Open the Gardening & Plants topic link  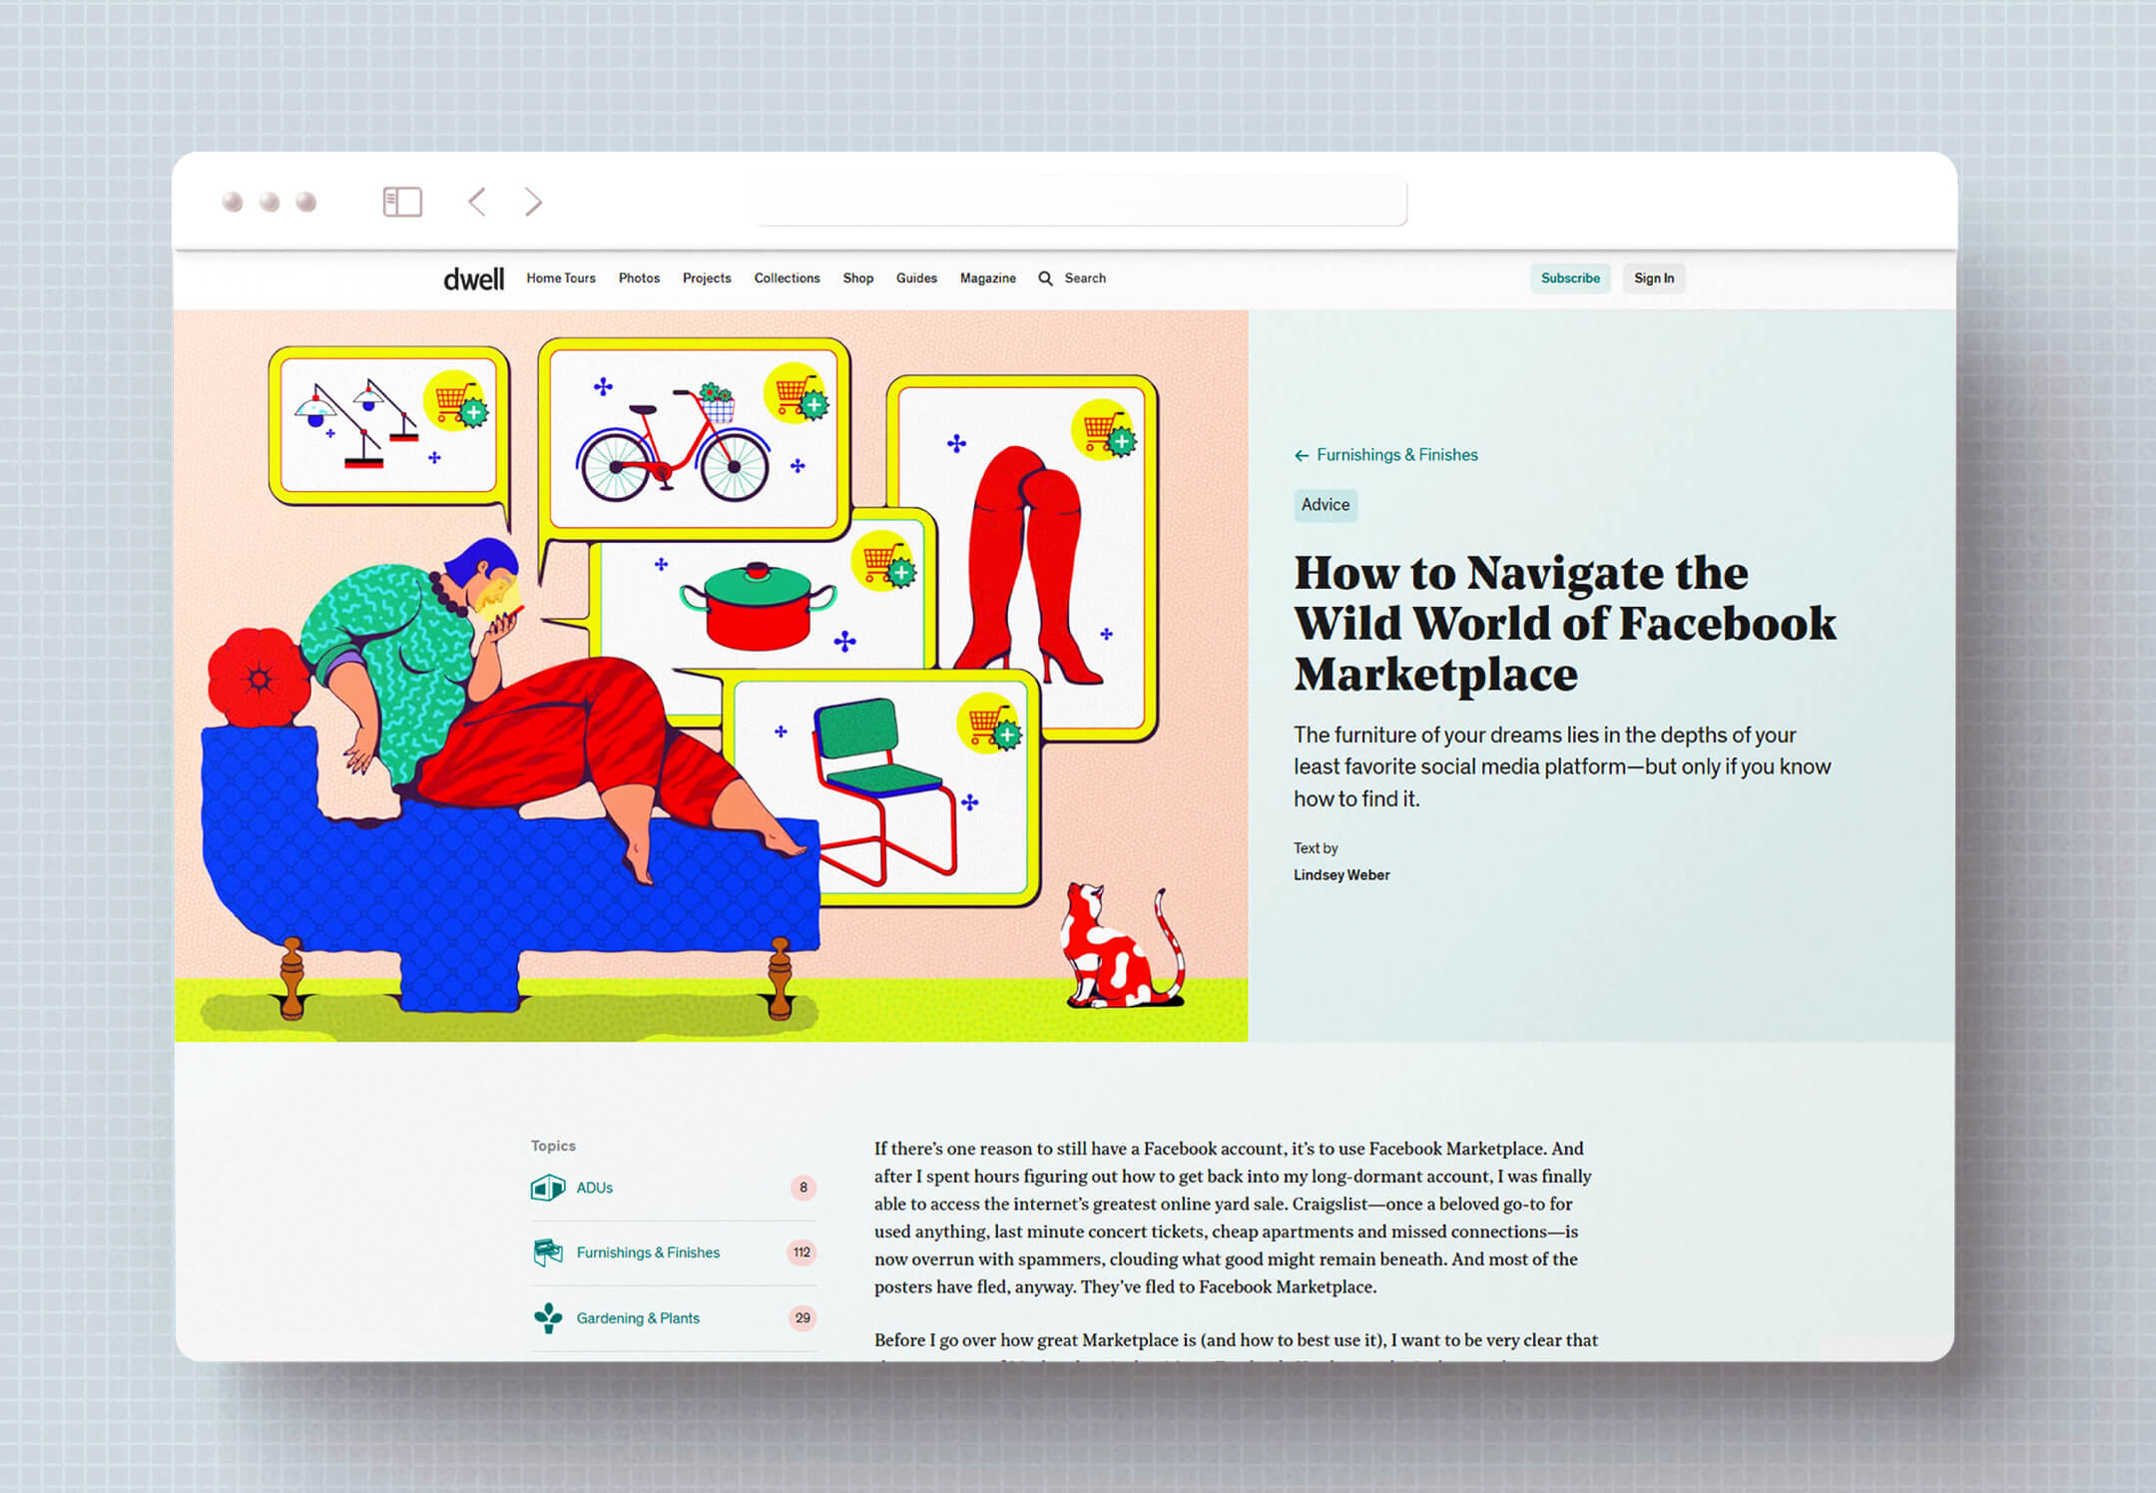[638, 1318]
